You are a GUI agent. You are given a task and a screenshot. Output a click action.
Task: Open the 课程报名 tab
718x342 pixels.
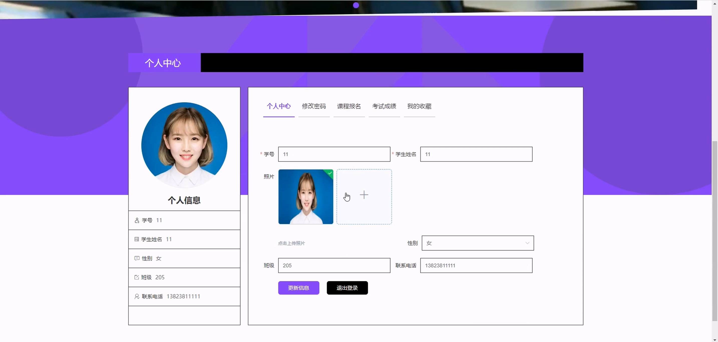(x=349, y=106)
